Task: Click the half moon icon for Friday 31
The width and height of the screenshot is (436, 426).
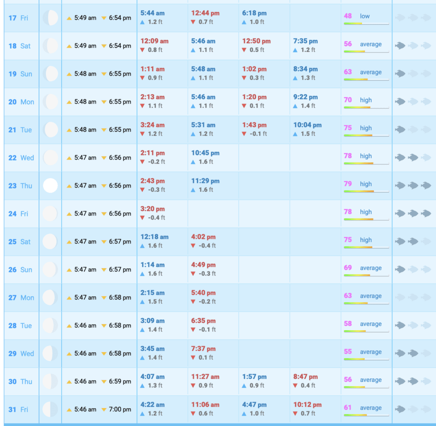Action: pos(50,409)
